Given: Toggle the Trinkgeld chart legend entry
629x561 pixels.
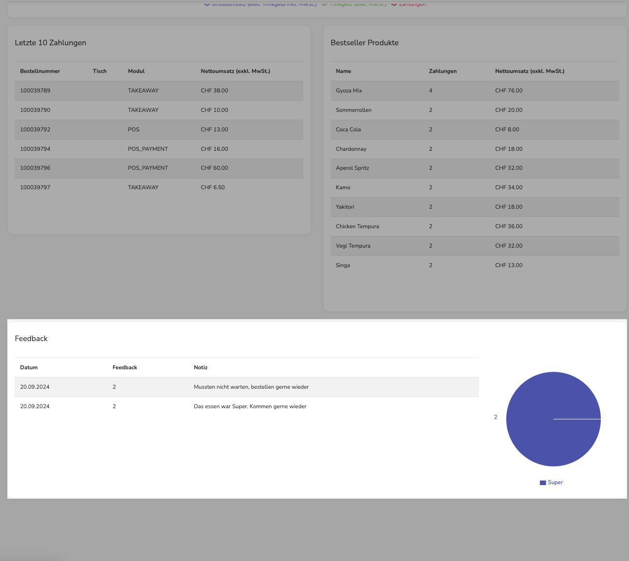Looking at the screenshot, I should 354,4.
